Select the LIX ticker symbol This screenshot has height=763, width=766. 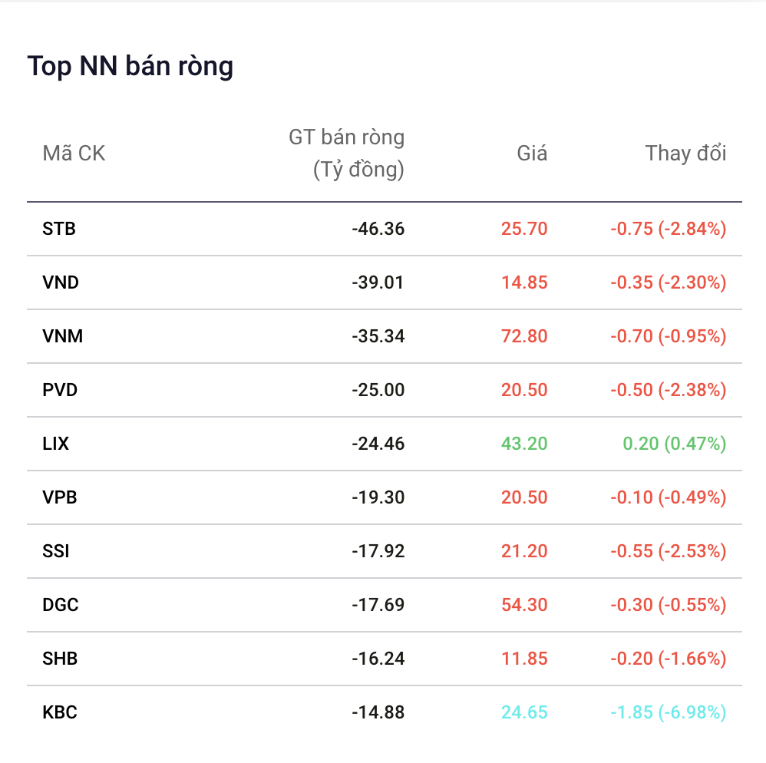click(x=56, y=444)
